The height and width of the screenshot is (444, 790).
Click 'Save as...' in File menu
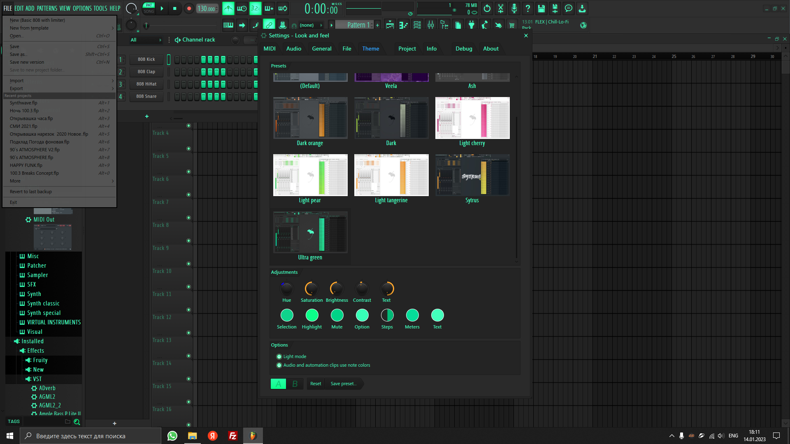pyautogui.click(x=19, y=54)
